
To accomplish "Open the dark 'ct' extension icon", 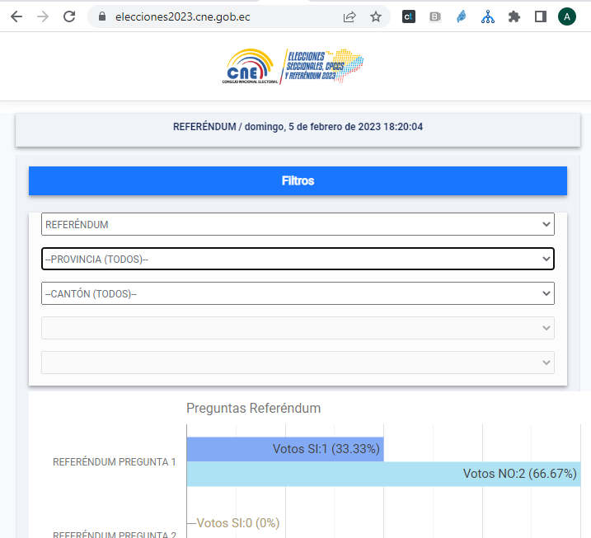I will coord(409,16).
